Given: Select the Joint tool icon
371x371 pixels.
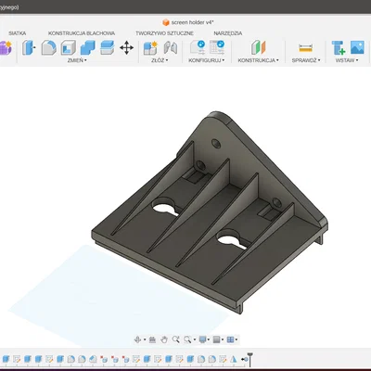Looking at the screenshot, I should (x=171, y=48).
